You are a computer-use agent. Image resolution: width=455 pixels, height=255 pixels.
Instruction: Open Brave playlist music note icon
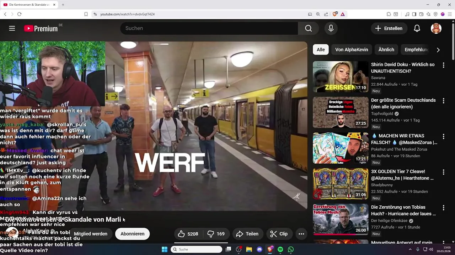click(x=407, y=14)
